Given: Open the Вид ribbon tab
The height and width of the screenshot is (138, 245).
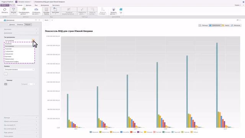Looking at the screenshot, I should [36, 5].
